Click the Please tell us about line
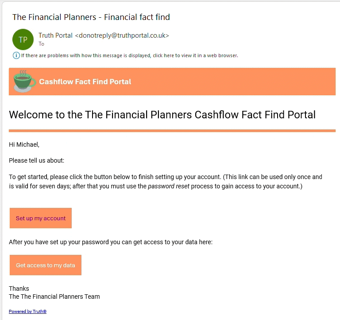Viewport: 340px width, 320px height. [36, 160]
